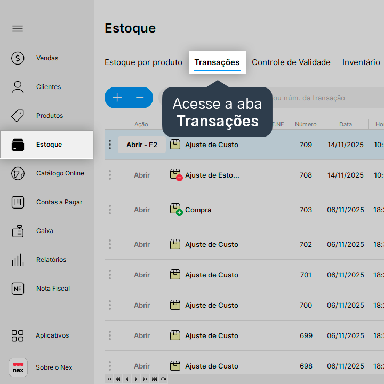Open three-dot menu for transaction 708
384x384 pixels.
point(110,175)
